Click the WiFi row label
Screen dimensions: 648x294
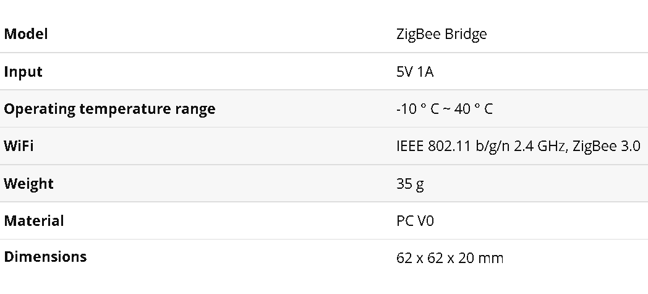[x=19, y=146]
